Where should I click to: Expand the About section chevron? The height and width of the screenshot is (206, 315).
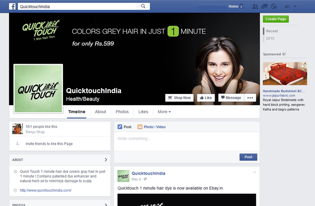(x=106, y=160)
